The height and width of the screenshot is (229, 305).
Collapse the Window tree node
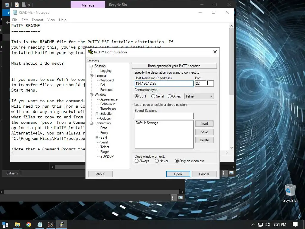(x=91, y=95)
